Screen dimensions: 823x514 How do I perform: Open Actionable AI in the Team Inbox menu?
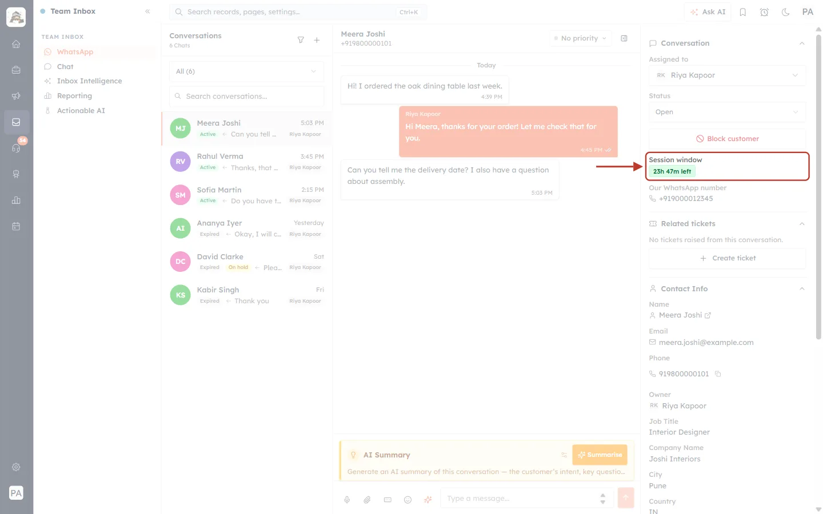[98, 111]
